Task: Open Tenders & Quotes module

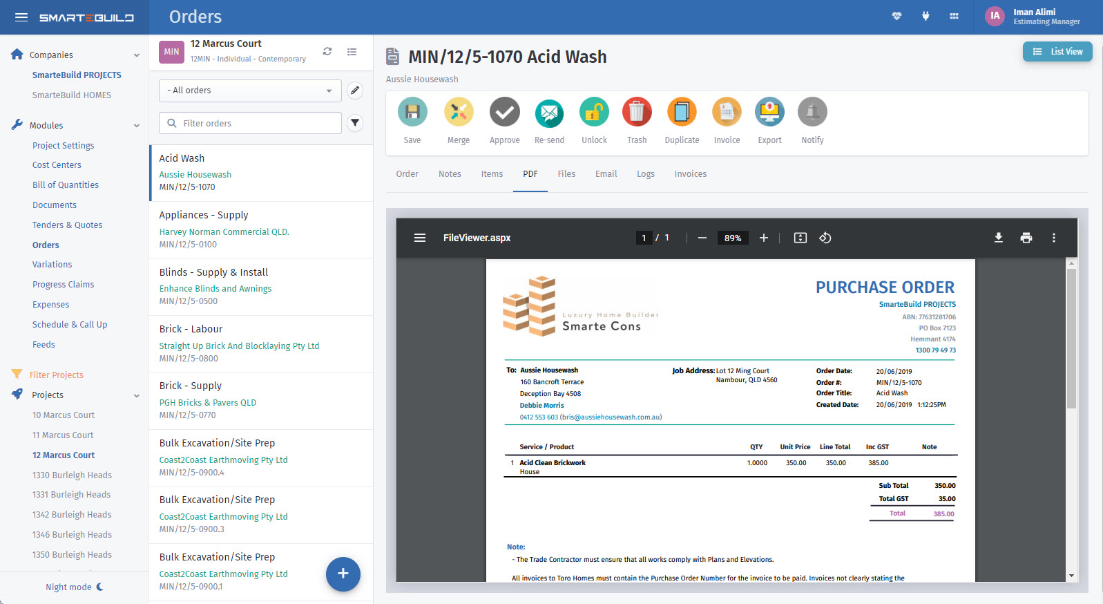Action: coord(67,225)
